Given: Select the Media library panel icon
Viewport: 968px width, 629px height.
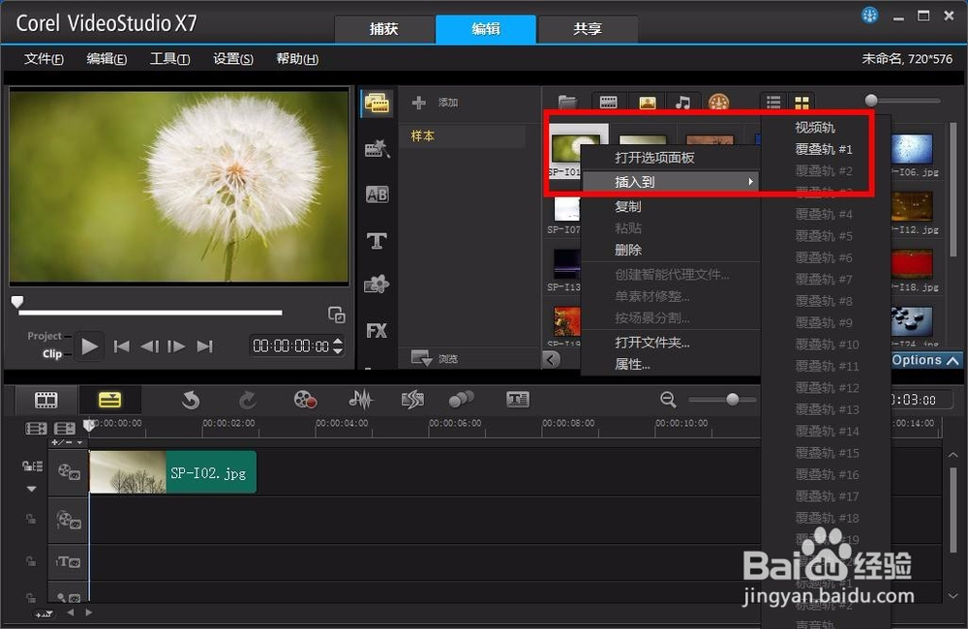Looking at the screenshot, I should tap(377, 102).
